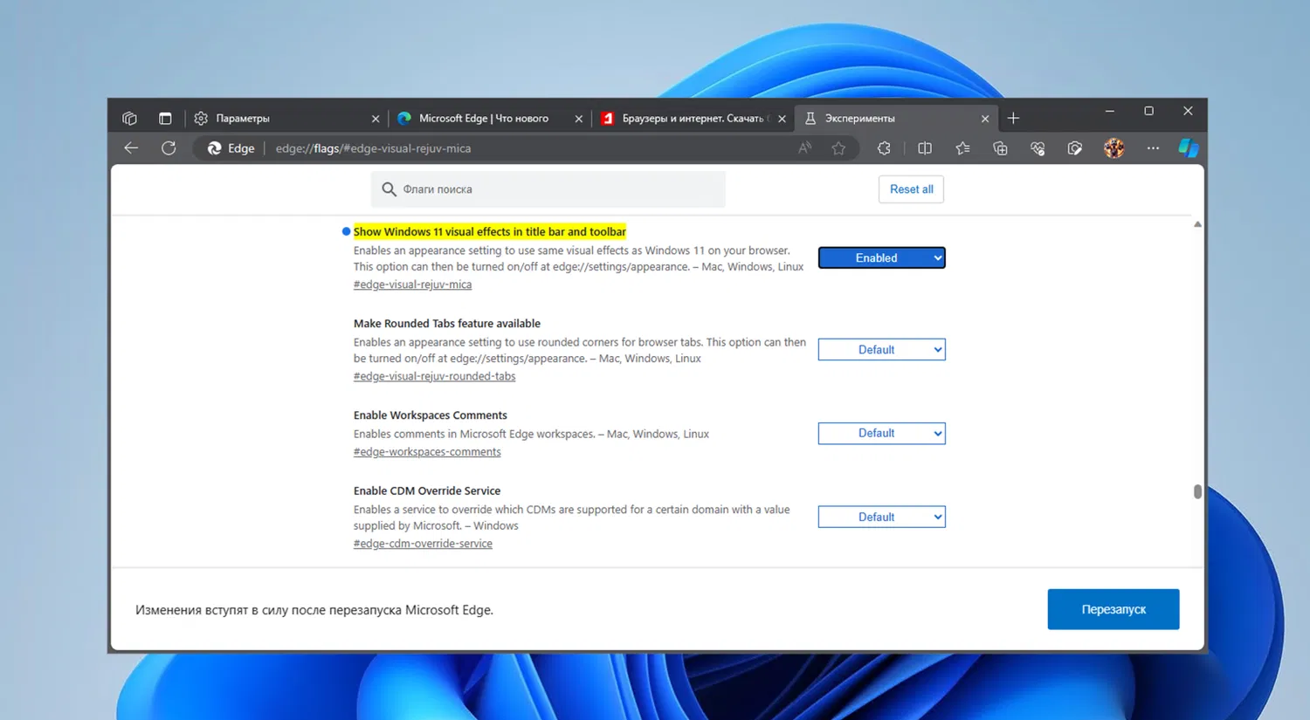Open the Favorites list icon
Screen dimensions: 1310x720
(962, 148)
